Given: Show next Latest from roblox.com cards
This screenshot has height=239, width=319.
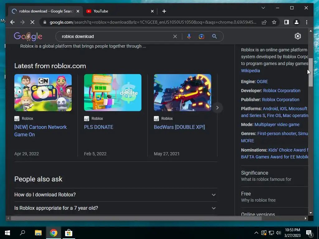Looking at the screenshot, I should pos(217,108).
